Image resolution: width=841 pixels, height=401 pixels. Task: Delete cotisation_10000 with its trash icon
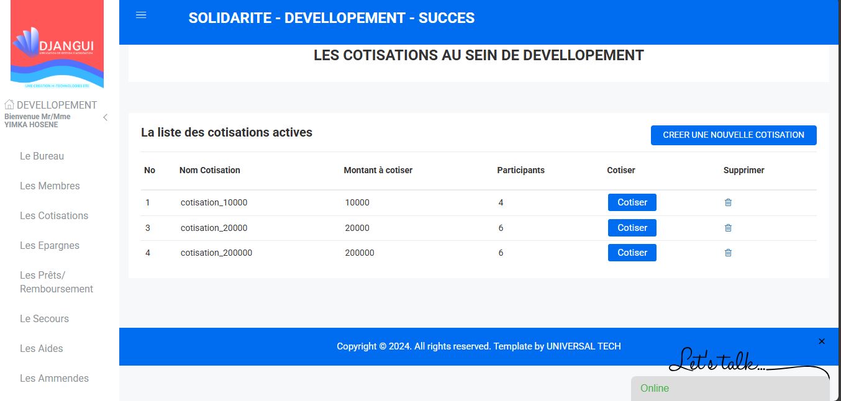[728, 202]
